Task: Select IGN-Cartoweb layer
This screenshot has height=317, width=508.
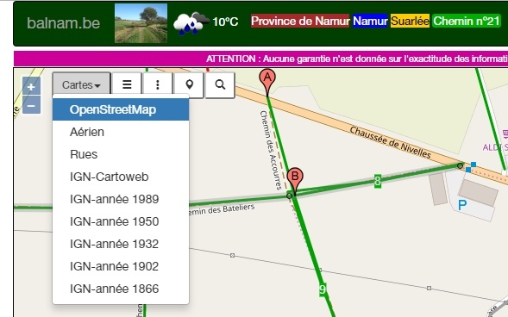Action: pyautogui.click(x=121, y=177)
